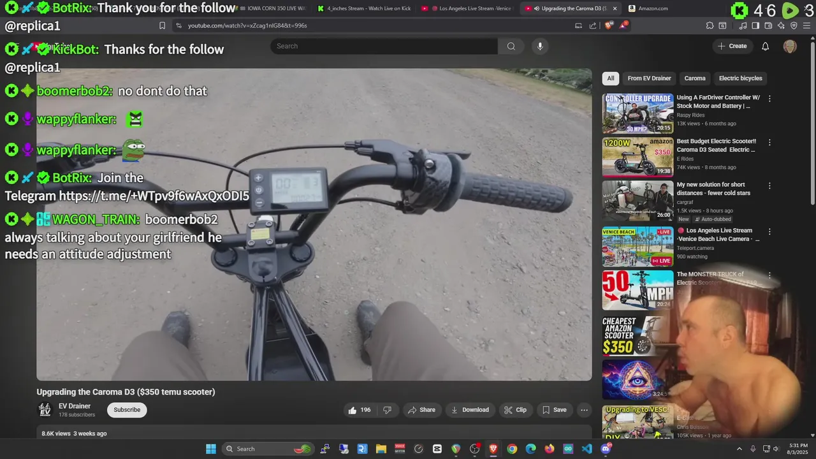Bookmark this page in address bar
This screenshot has width=816, height=459.
[x=162, y=25]
